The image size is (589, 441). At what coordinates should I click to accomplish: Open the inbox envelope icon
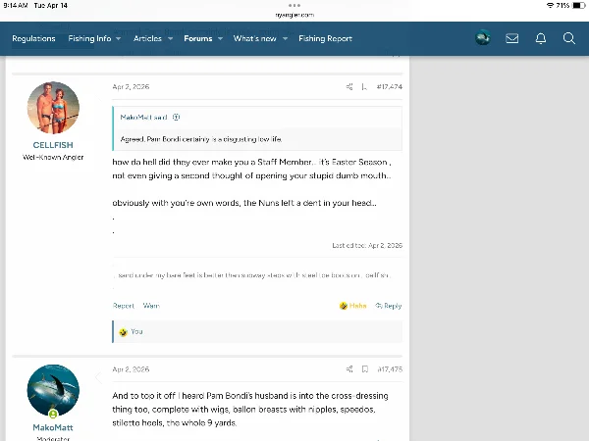coord(511,38)
